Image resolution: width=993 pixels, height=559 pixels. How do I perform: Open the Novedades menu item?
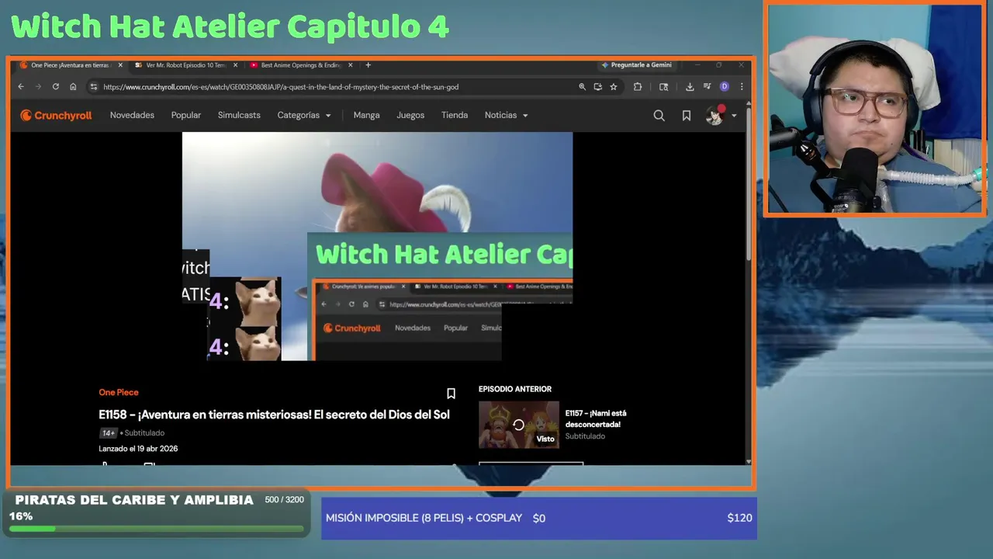pos(132,115)
